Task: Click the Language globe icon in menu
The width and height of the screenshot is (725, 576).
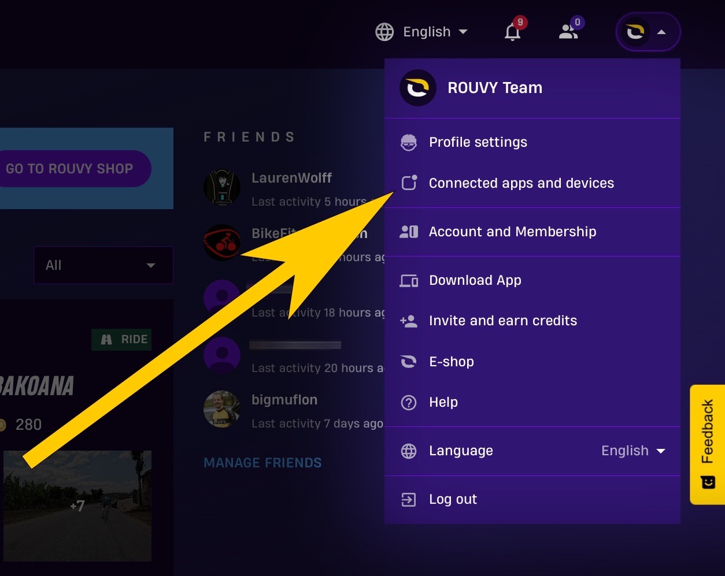Action: pyautogui.click(x=409, y=451)
